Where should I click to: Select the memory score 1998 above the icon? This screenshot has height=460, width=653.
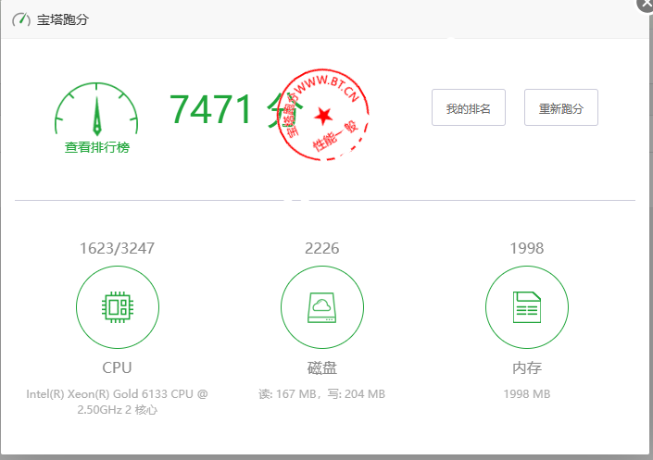coord(527,248)
